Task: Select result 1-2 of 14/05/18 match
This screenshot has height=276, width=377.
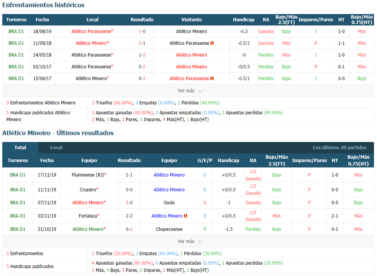Action: click(x=142, y=55)
